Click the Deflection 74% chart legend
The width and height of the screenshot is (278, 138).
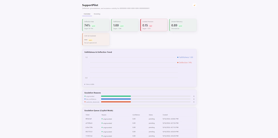pos(186,62)
